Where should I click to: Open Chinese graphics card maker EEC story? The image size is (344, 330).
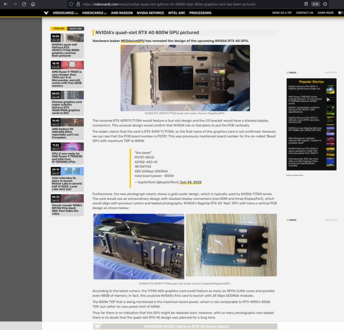pyautogui.click(x=67, y=107)
